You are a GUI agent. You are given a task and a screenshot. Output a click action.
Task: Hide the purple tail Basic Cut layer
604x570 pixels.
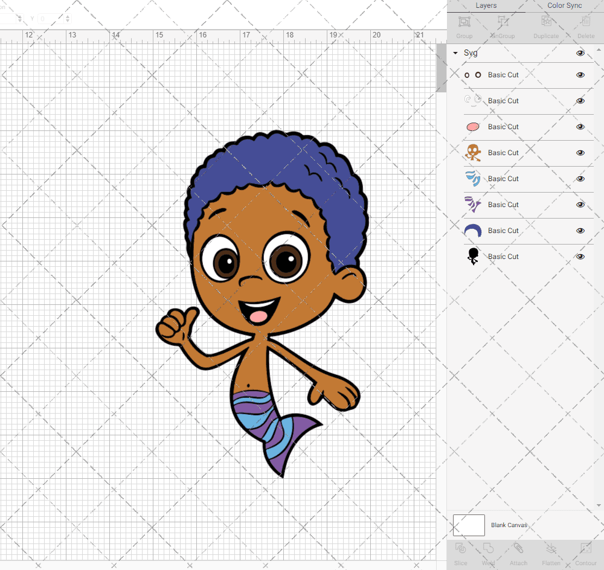(x=580, y=205)
